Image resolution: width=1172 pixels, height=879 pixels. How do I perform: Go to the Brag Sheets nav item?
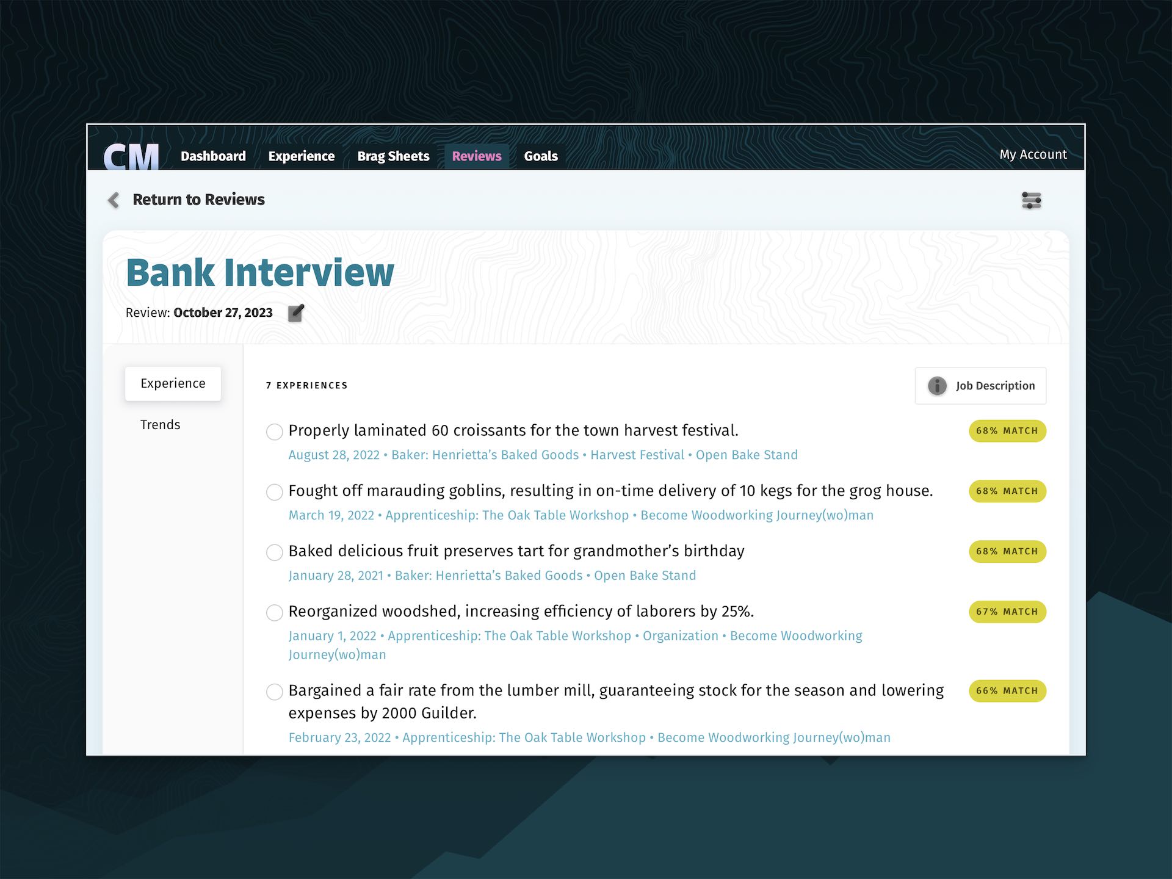(393, 156)
